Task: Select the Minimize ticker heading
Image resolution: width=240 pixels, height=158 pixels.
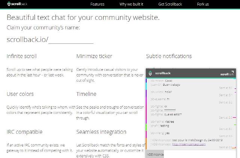Action: [x=94, y=56]
